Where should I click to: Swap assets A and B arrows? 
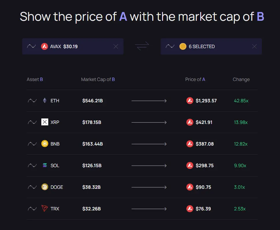tap(142, 46)
